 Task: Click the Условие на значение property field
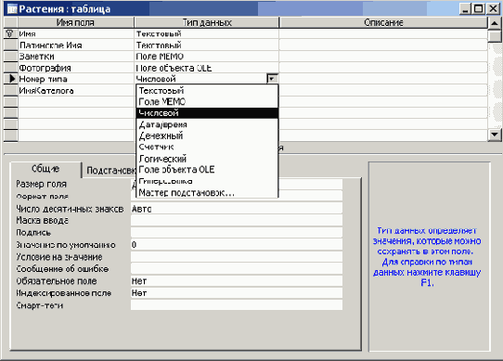237,257
